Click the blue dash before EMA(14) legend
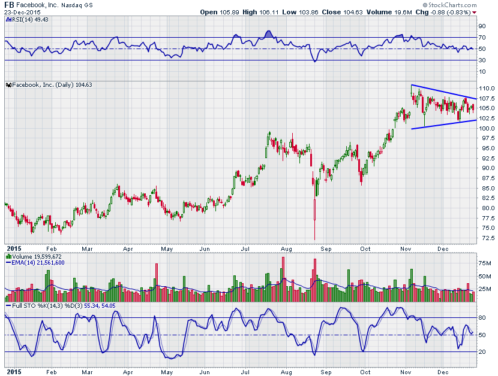 pos(8,263)
